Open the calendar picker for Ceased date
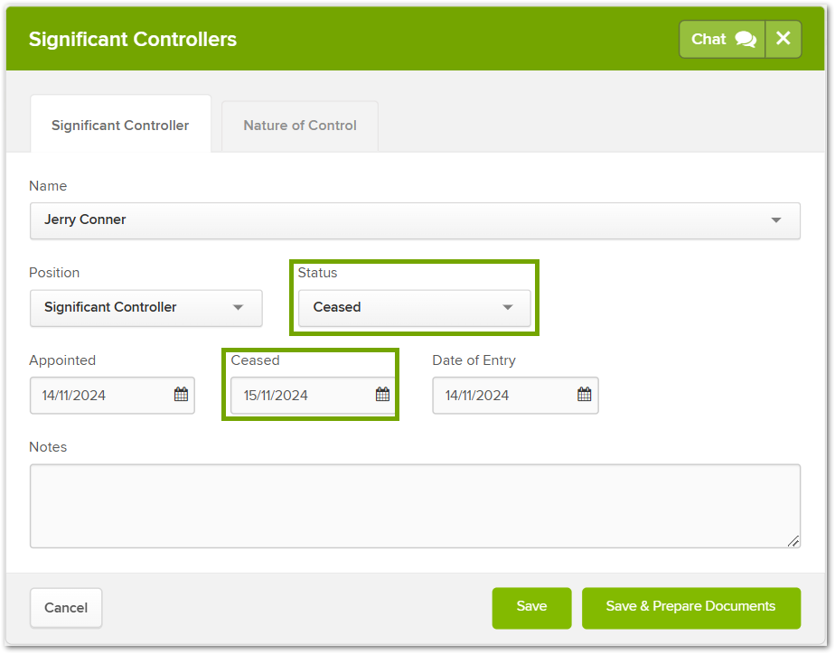This screenshot has height=654, width=835. pos(382,395)
